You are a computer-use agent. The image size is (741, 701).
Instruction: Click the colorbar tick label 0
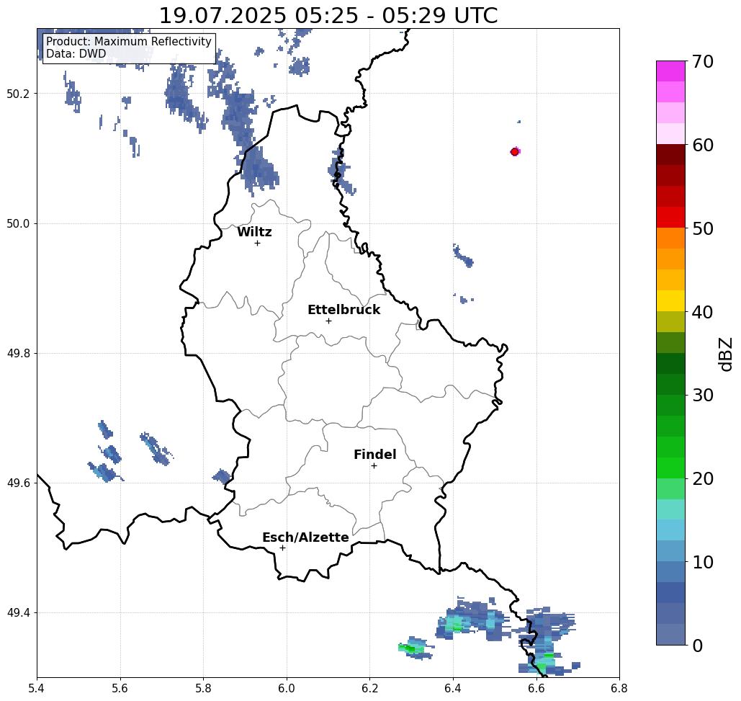pos(698,646)
